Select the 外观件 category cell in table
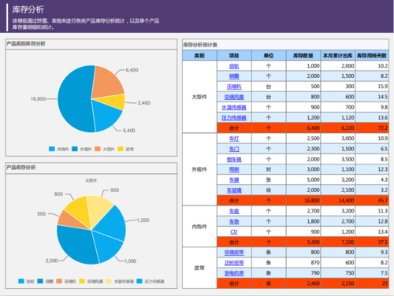 coord(199,169)
